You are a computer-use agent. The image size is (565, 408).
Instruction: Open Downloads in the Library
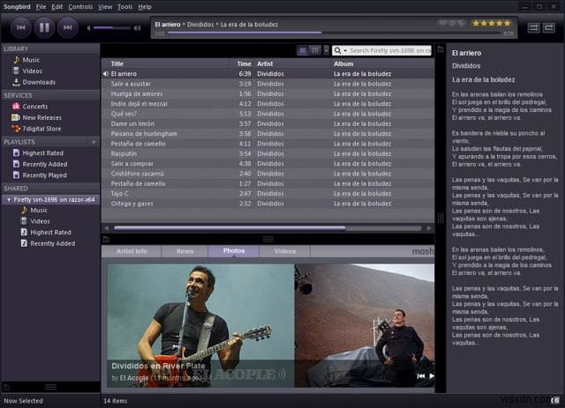coord(39,82)
